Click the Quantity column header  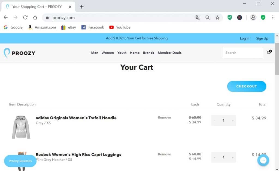coord(223,104)
